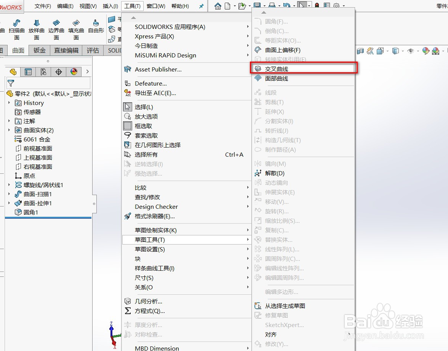This screenshot has height=351, width=448.
Task: Open the 帮助(H) menu
Action: coord(180,6)
